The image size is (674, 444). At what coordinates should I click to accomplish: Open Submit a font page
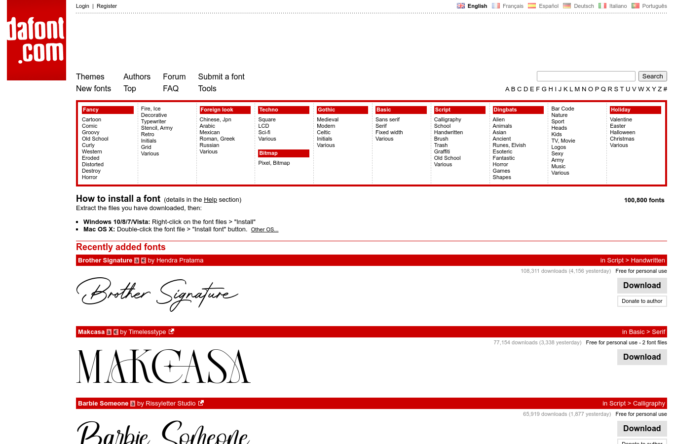coord(222,77)
